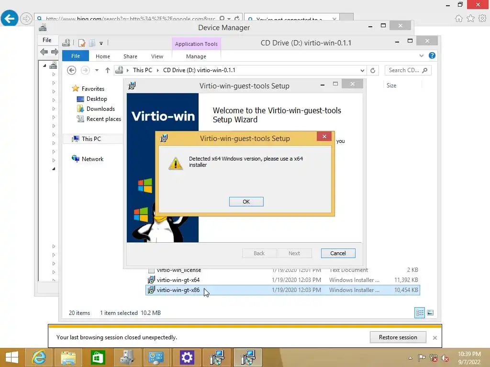Click the Device Manager back arrow toolbar icon

point(44,52)
